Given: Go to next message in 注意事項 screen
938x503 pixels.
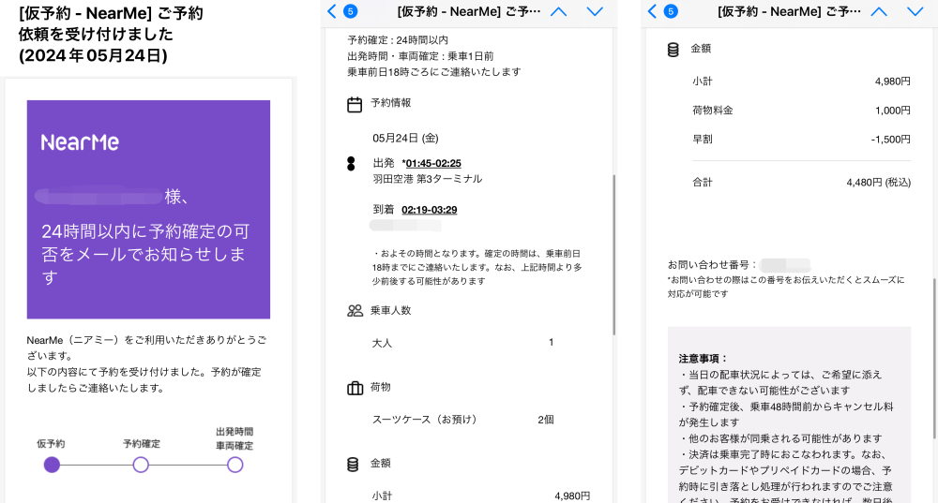Looking at the screenshot, I should (x=915, y=11).
